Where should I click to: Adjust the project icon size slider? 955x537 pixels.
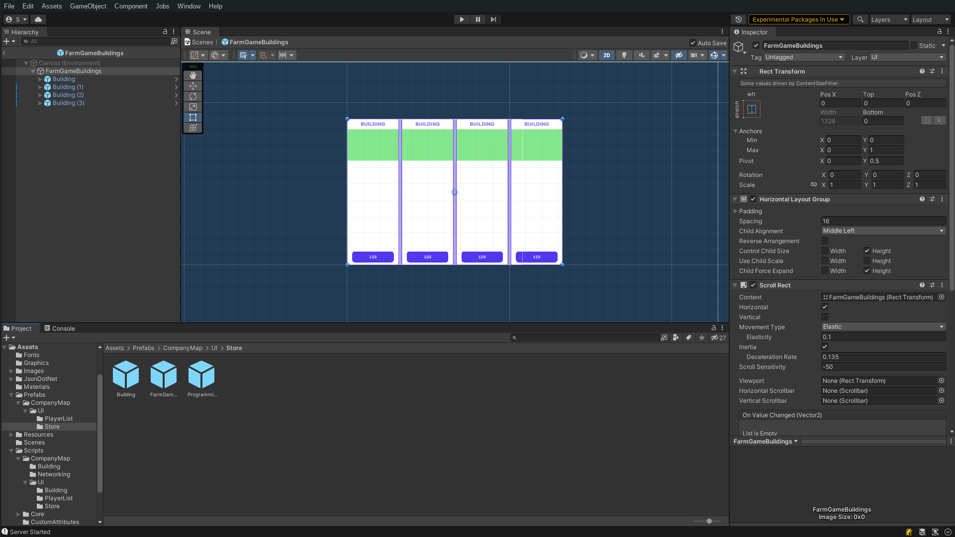(709, 521)
